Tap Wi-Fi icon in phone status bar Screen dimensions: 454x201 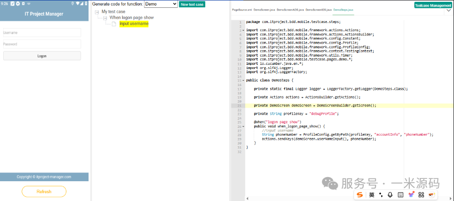77,4
